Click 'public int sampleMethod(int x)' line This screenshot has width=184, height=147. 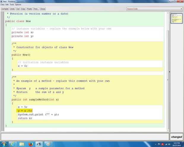click(x=35, y=100)
